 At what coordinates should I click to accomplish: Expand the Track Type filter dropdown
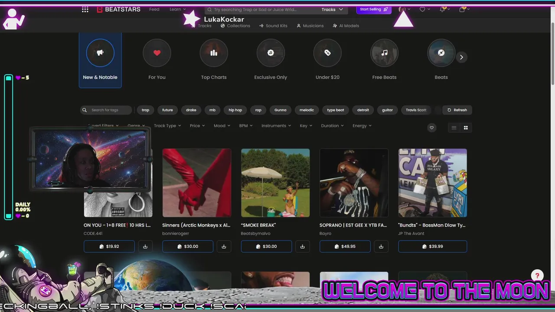coord(167,126)
